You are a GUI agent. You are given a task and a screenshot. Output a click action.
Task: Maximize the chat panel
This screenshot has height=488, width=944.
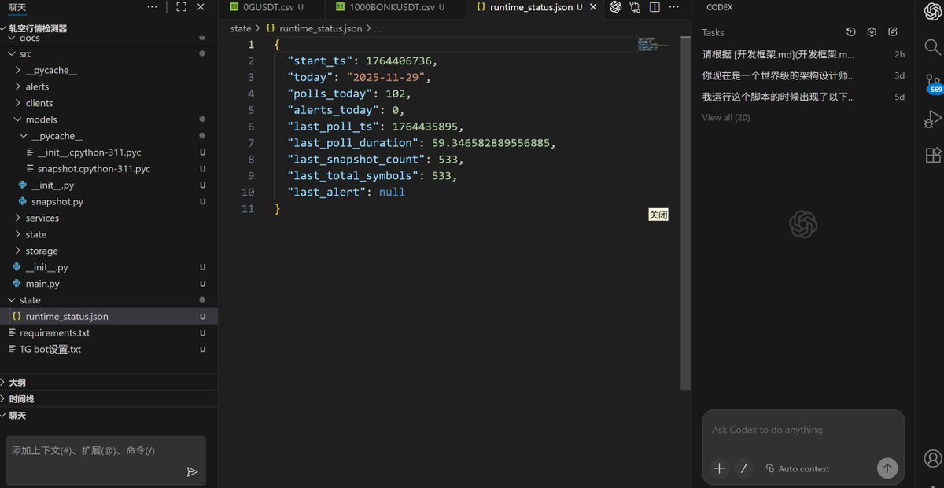181,7
